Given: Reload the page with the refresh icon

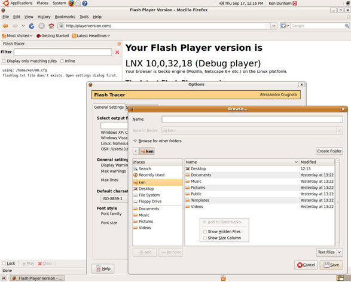Looking at the screenshot, I should tap(32, 26).
